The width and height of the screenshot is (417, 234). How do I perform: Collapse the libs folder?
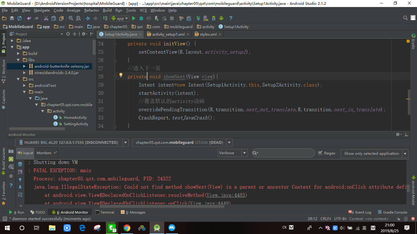18,60
